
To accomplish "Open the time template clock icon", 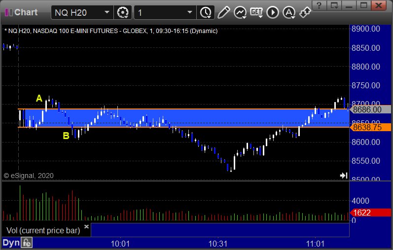I will 206,12.
